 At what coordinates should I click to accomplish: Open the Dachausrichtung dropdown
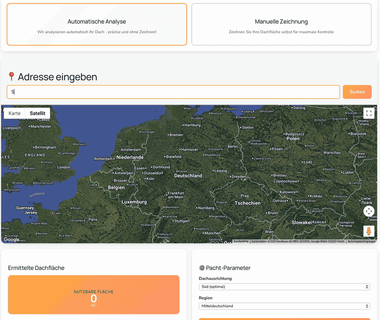tap(284, 287)
